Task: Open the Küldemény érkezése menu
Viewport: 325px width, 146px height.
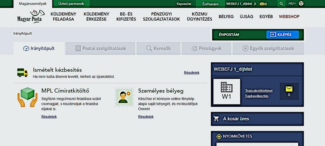Action: pyautogui.click(x=96, y=16)
